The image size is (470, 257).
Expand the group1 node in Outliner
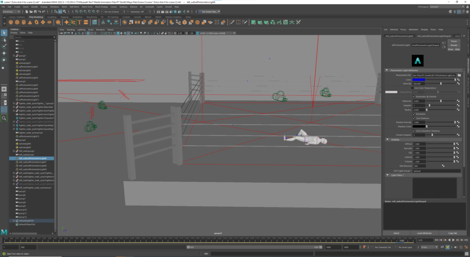pyautogui.click(x=14, y=55)
